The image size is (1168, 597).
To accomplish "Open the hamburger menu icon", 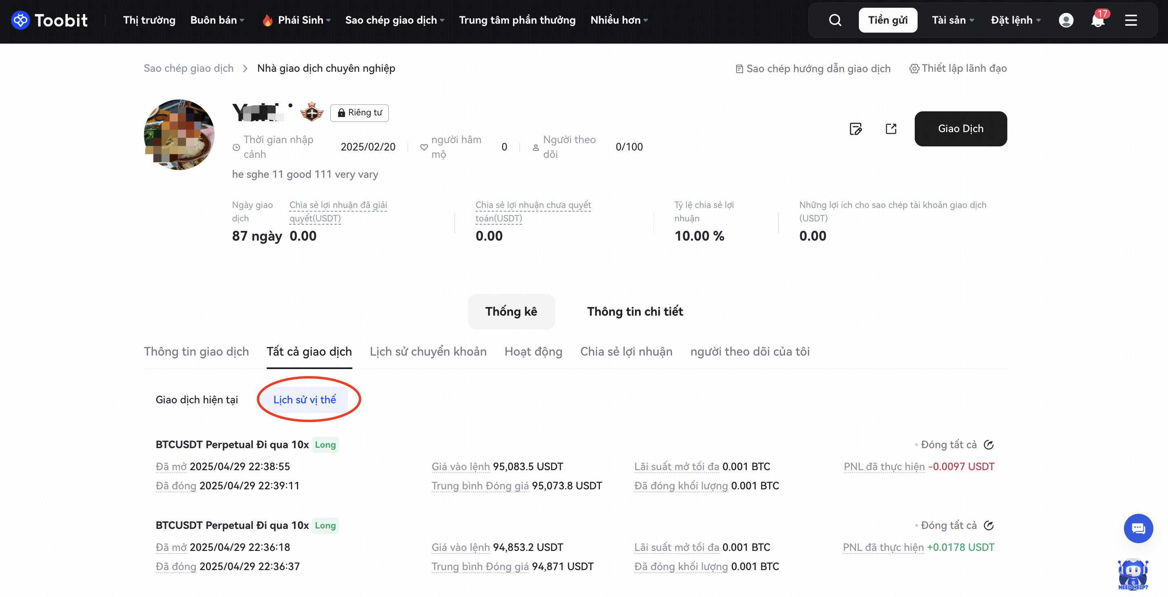I will pos(1131,20).
